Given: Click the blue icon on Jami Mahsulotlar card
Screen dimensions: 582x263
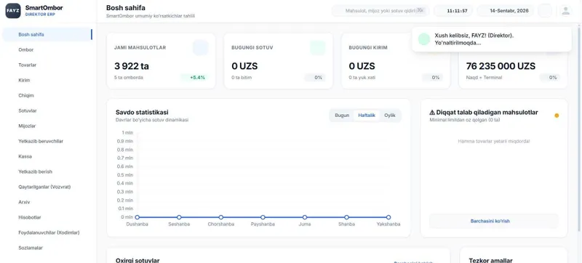Looking at the screenshot, I should (x=201, y=48).
